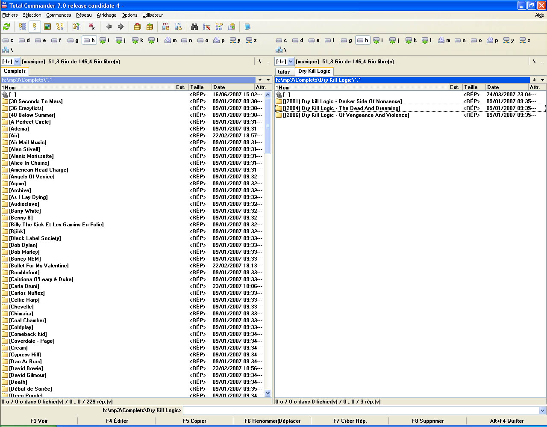Open the Commandes menu
Screen dimensions: 547x427
coord(59,15)
